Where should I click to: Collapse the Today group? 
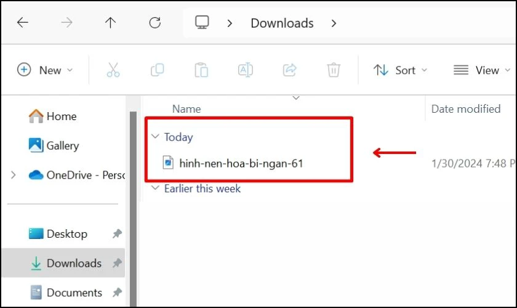[x=155, y=136]
